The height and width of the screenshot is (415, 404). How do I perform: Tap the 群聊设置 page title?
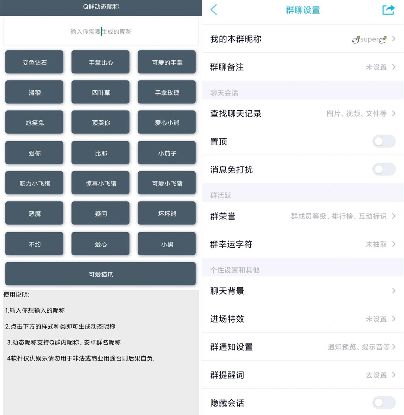point(303,10)
